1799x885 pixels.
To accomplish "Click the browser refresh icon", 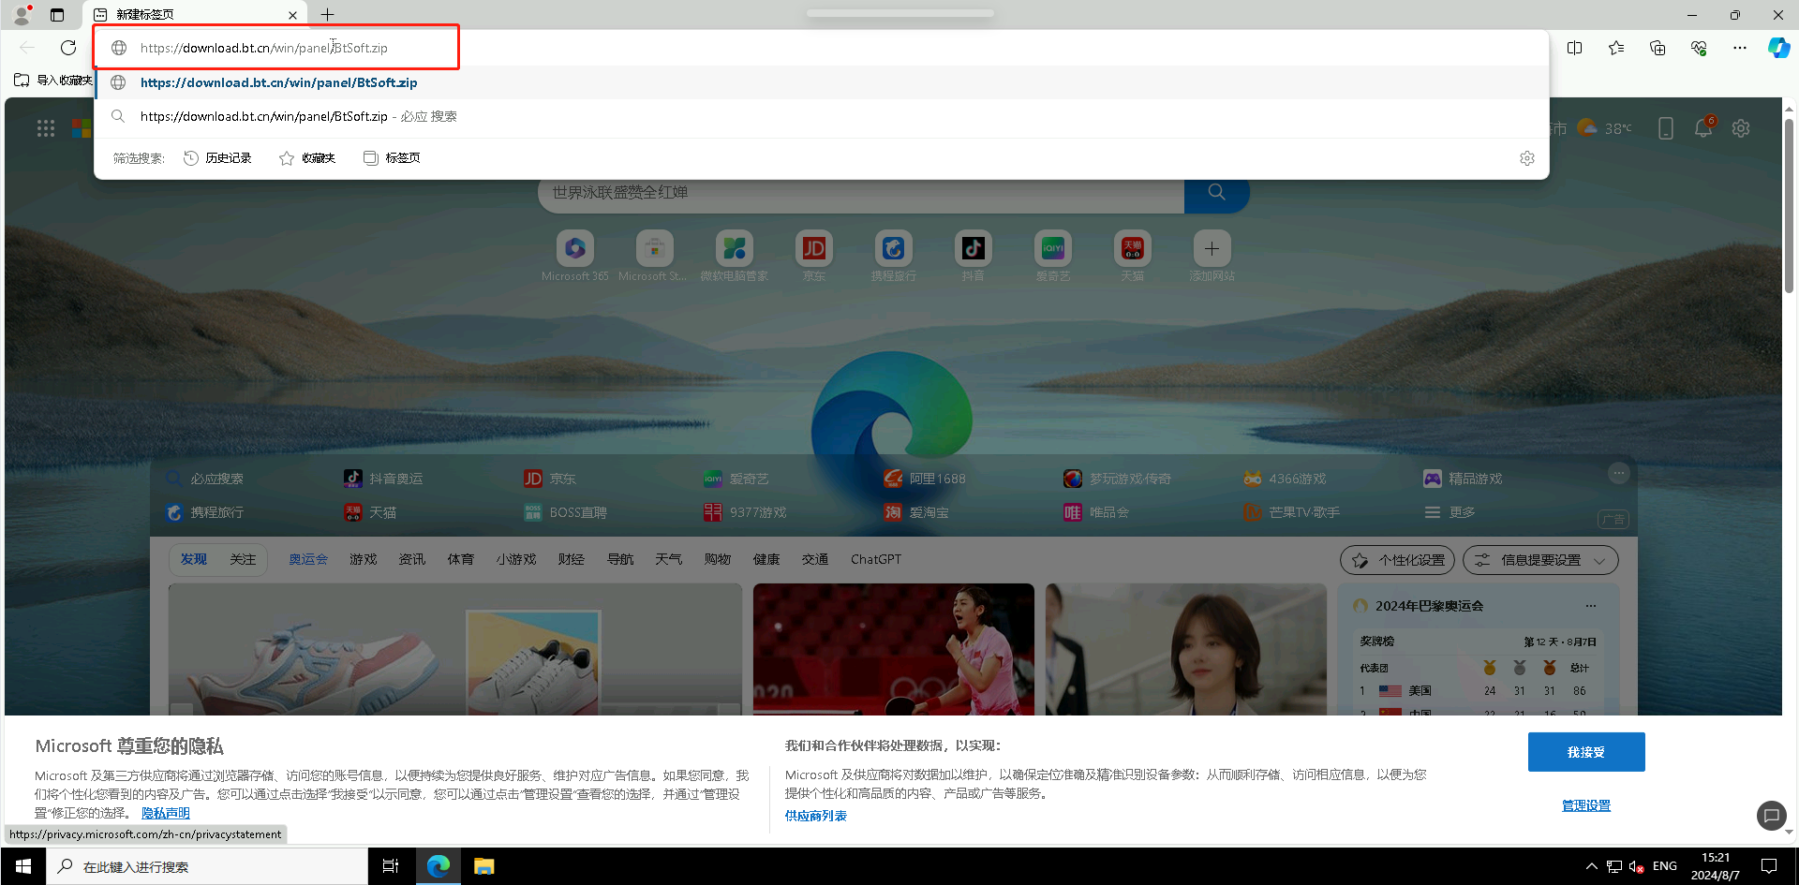I will click(x=68, y=48).
